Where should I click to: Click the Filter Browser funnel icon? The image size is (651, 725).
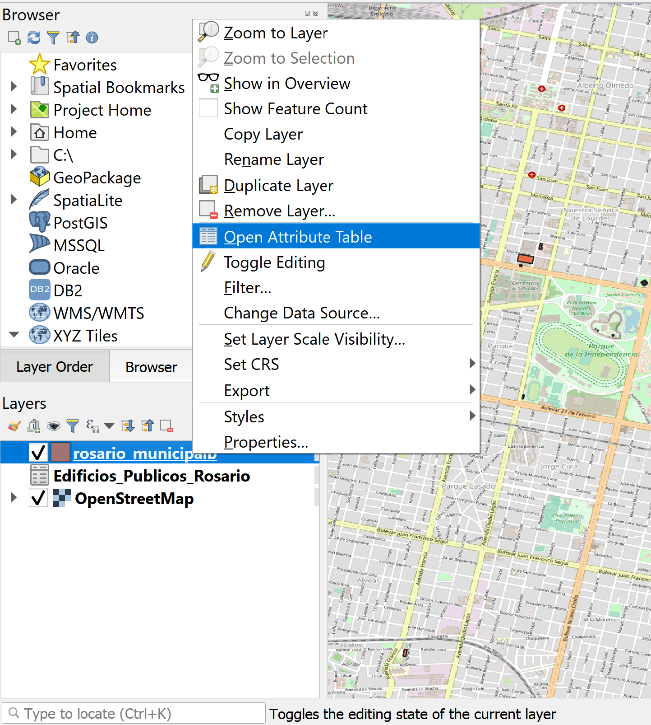[x=53, y=37]
